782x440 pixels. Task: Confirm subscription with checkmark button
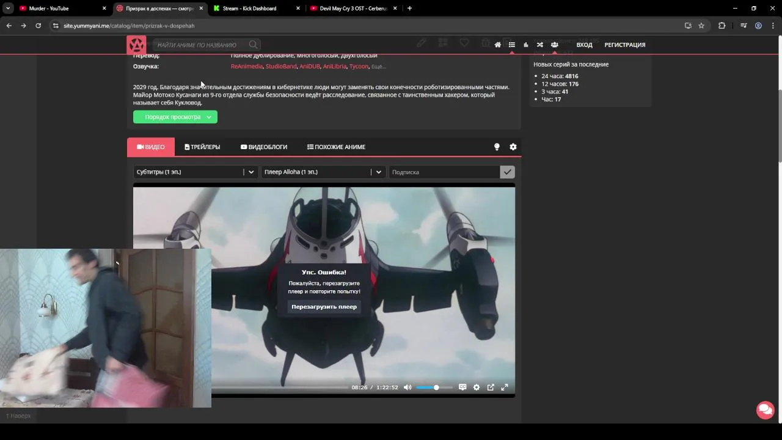coord(507,172)
